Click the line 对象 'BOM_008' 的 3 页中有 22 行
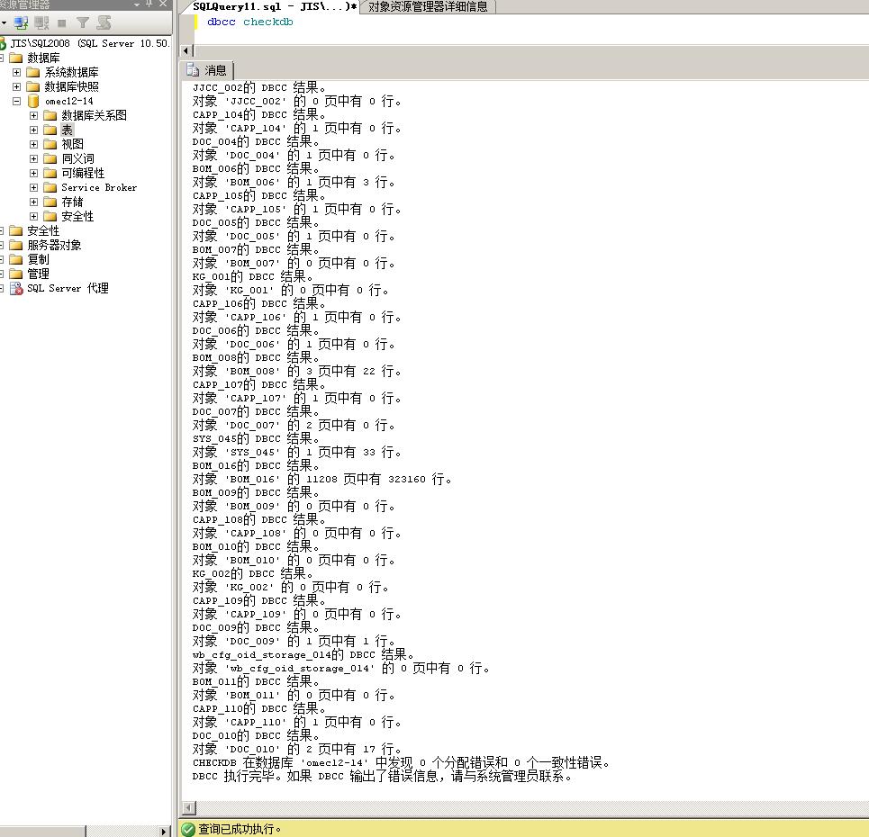 click(296, 371)
